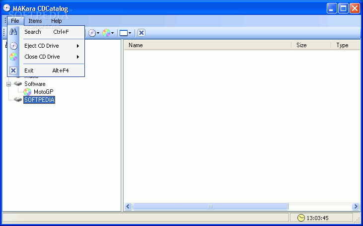Viewport: 363px width, 226px height.
Task: Maximize the MAKara CDCatalog window
Action: coord(343,8)
